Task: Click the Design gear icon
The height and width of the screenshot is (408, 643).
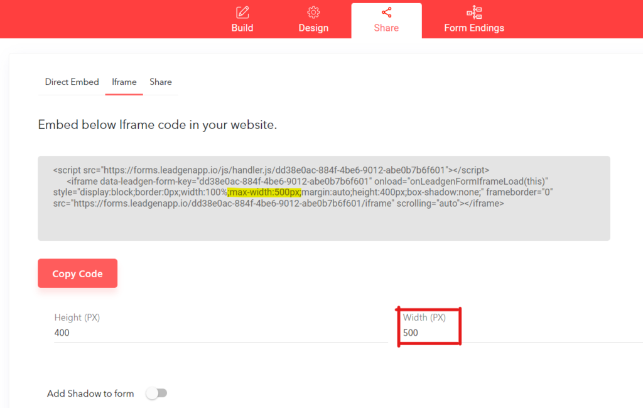Action: click(313, 13)
